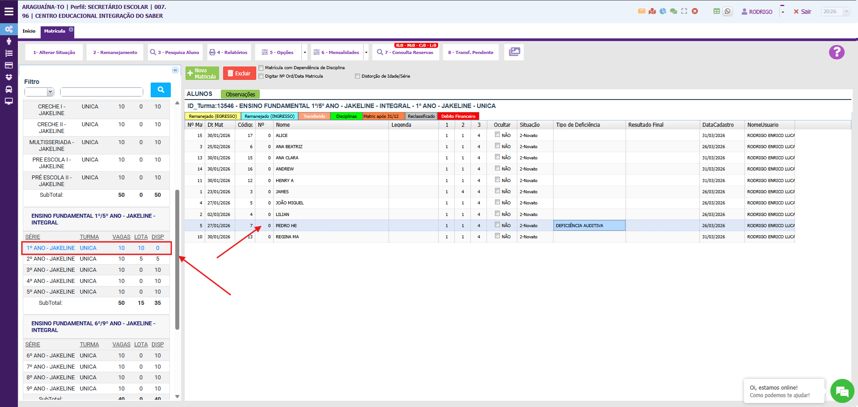Open the Observações tab
Image resolution: width=858 pixels, height=407 pixels.
tap(240, 94)
